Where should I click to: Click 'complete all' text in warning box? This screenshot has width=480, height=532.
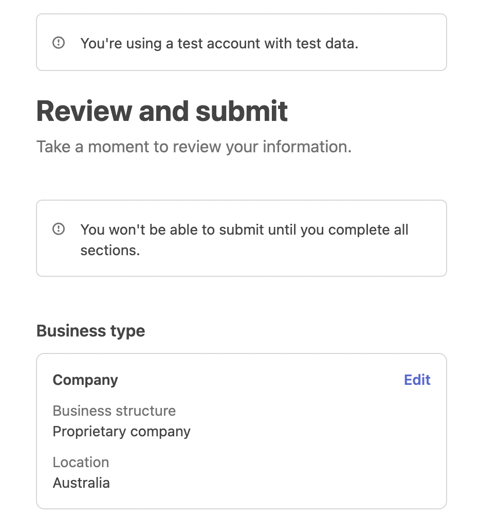pos(368,230)
